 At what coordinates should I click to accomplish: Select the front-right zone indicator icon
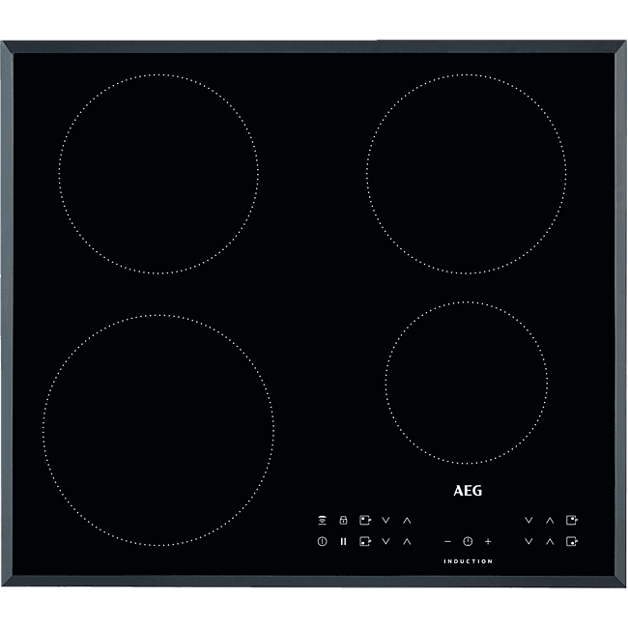pyautogui.click(x=572, y=541)
